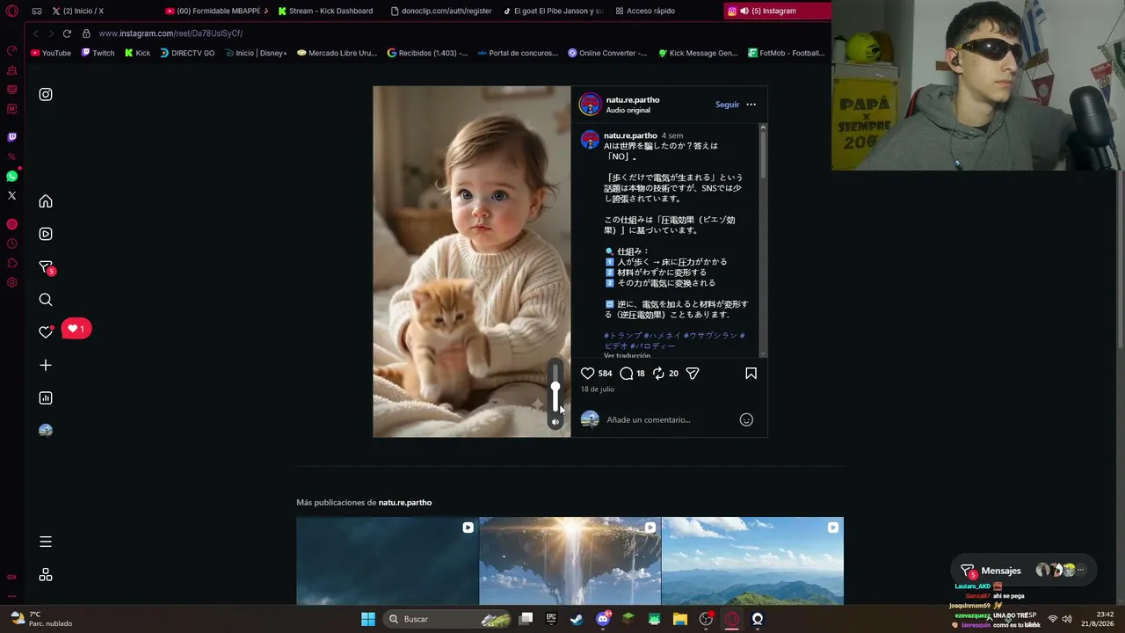
Task: Open the Recibidos Gmail bookmark
Action: [427, 53]
